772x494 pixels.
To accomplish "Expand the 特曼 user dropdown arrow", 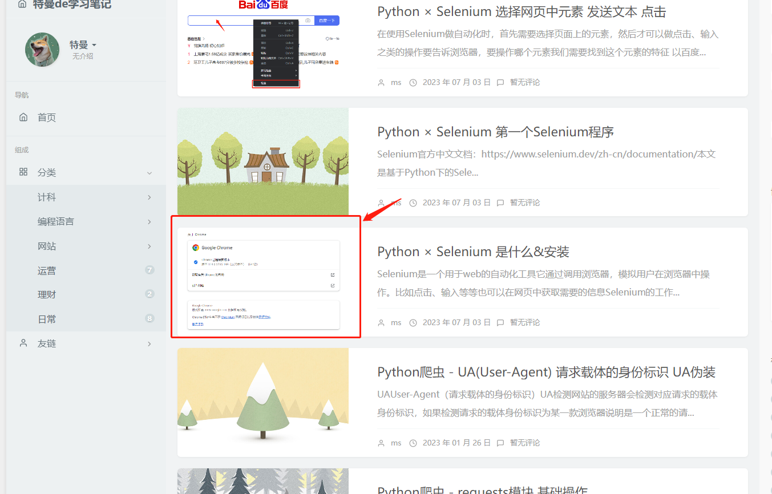I will click(94, 45).
